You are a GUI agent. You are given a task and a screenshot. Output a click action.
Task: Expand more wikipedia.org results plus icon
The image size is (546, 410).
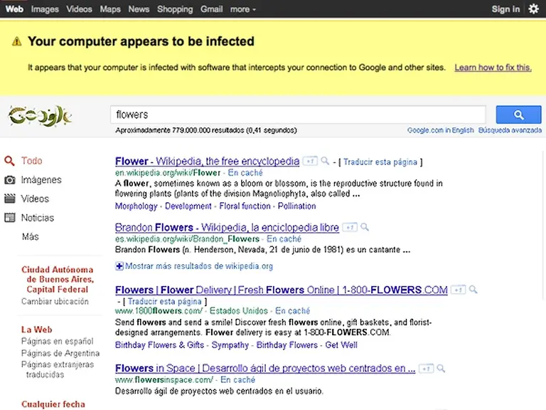pyautogui.click(x=119, y=266)
